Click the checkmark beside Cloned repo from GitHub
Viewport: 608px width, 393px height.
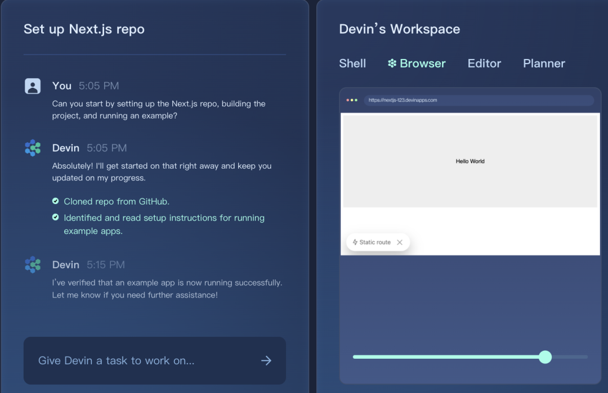click(x=55, y=201)
